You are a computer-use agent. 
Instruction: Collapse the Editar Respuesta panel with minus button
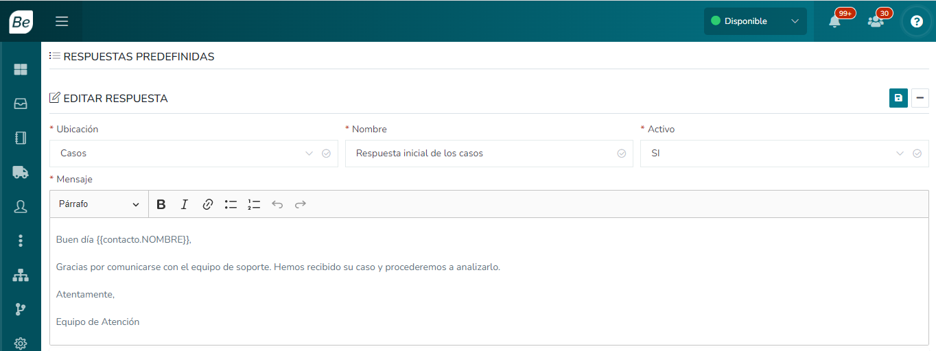[920, 98]
